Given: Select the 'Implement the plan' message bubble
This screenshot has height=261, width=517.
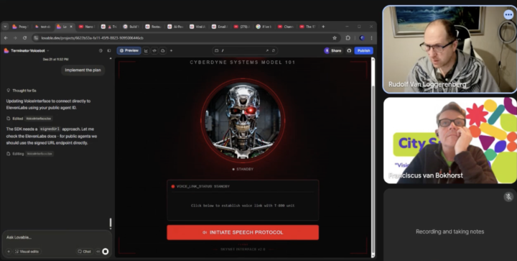Looking at the screenshot, I should (83, 70).
